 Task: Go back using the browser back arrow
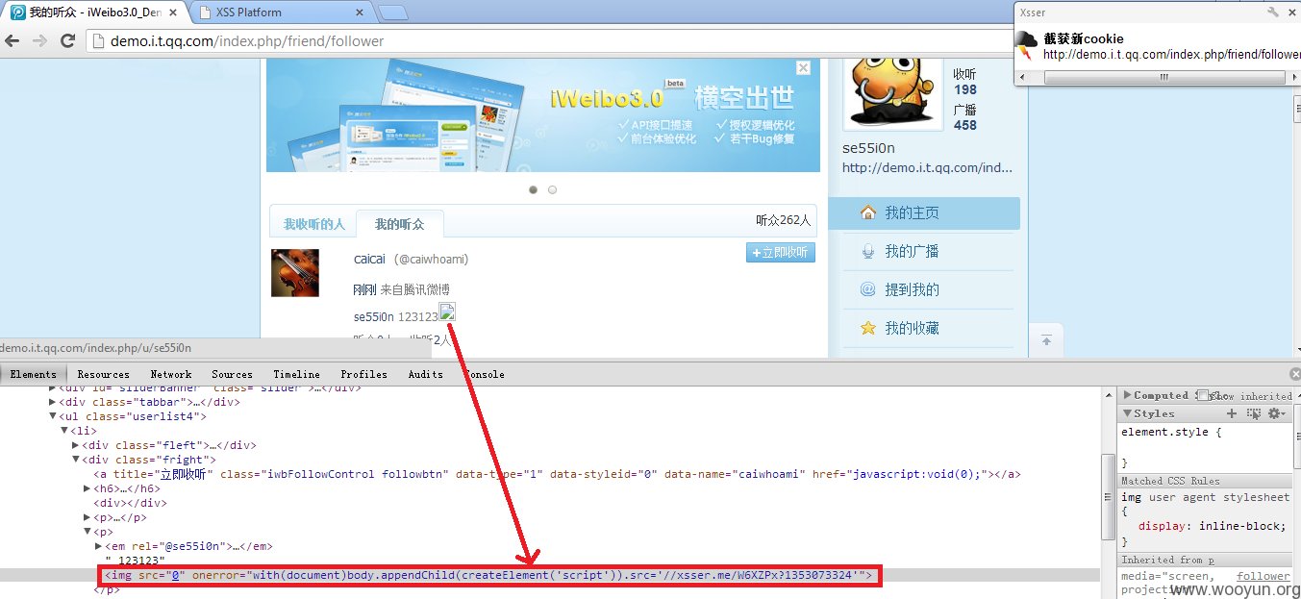(13, 40)
